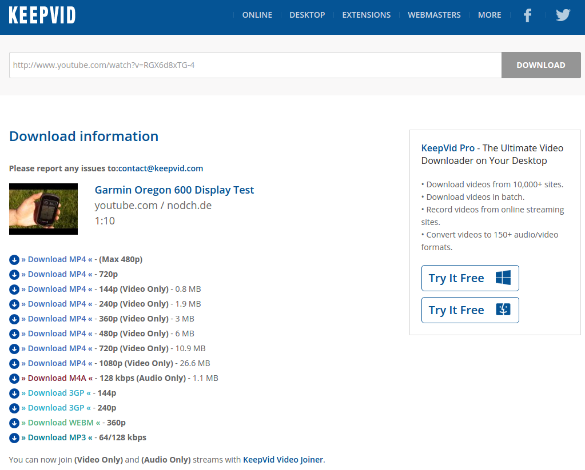Click 'Download videos in batch.' text
Image resolution: width=585 pixels, height=470 pixels.
(x=475, y=197)
